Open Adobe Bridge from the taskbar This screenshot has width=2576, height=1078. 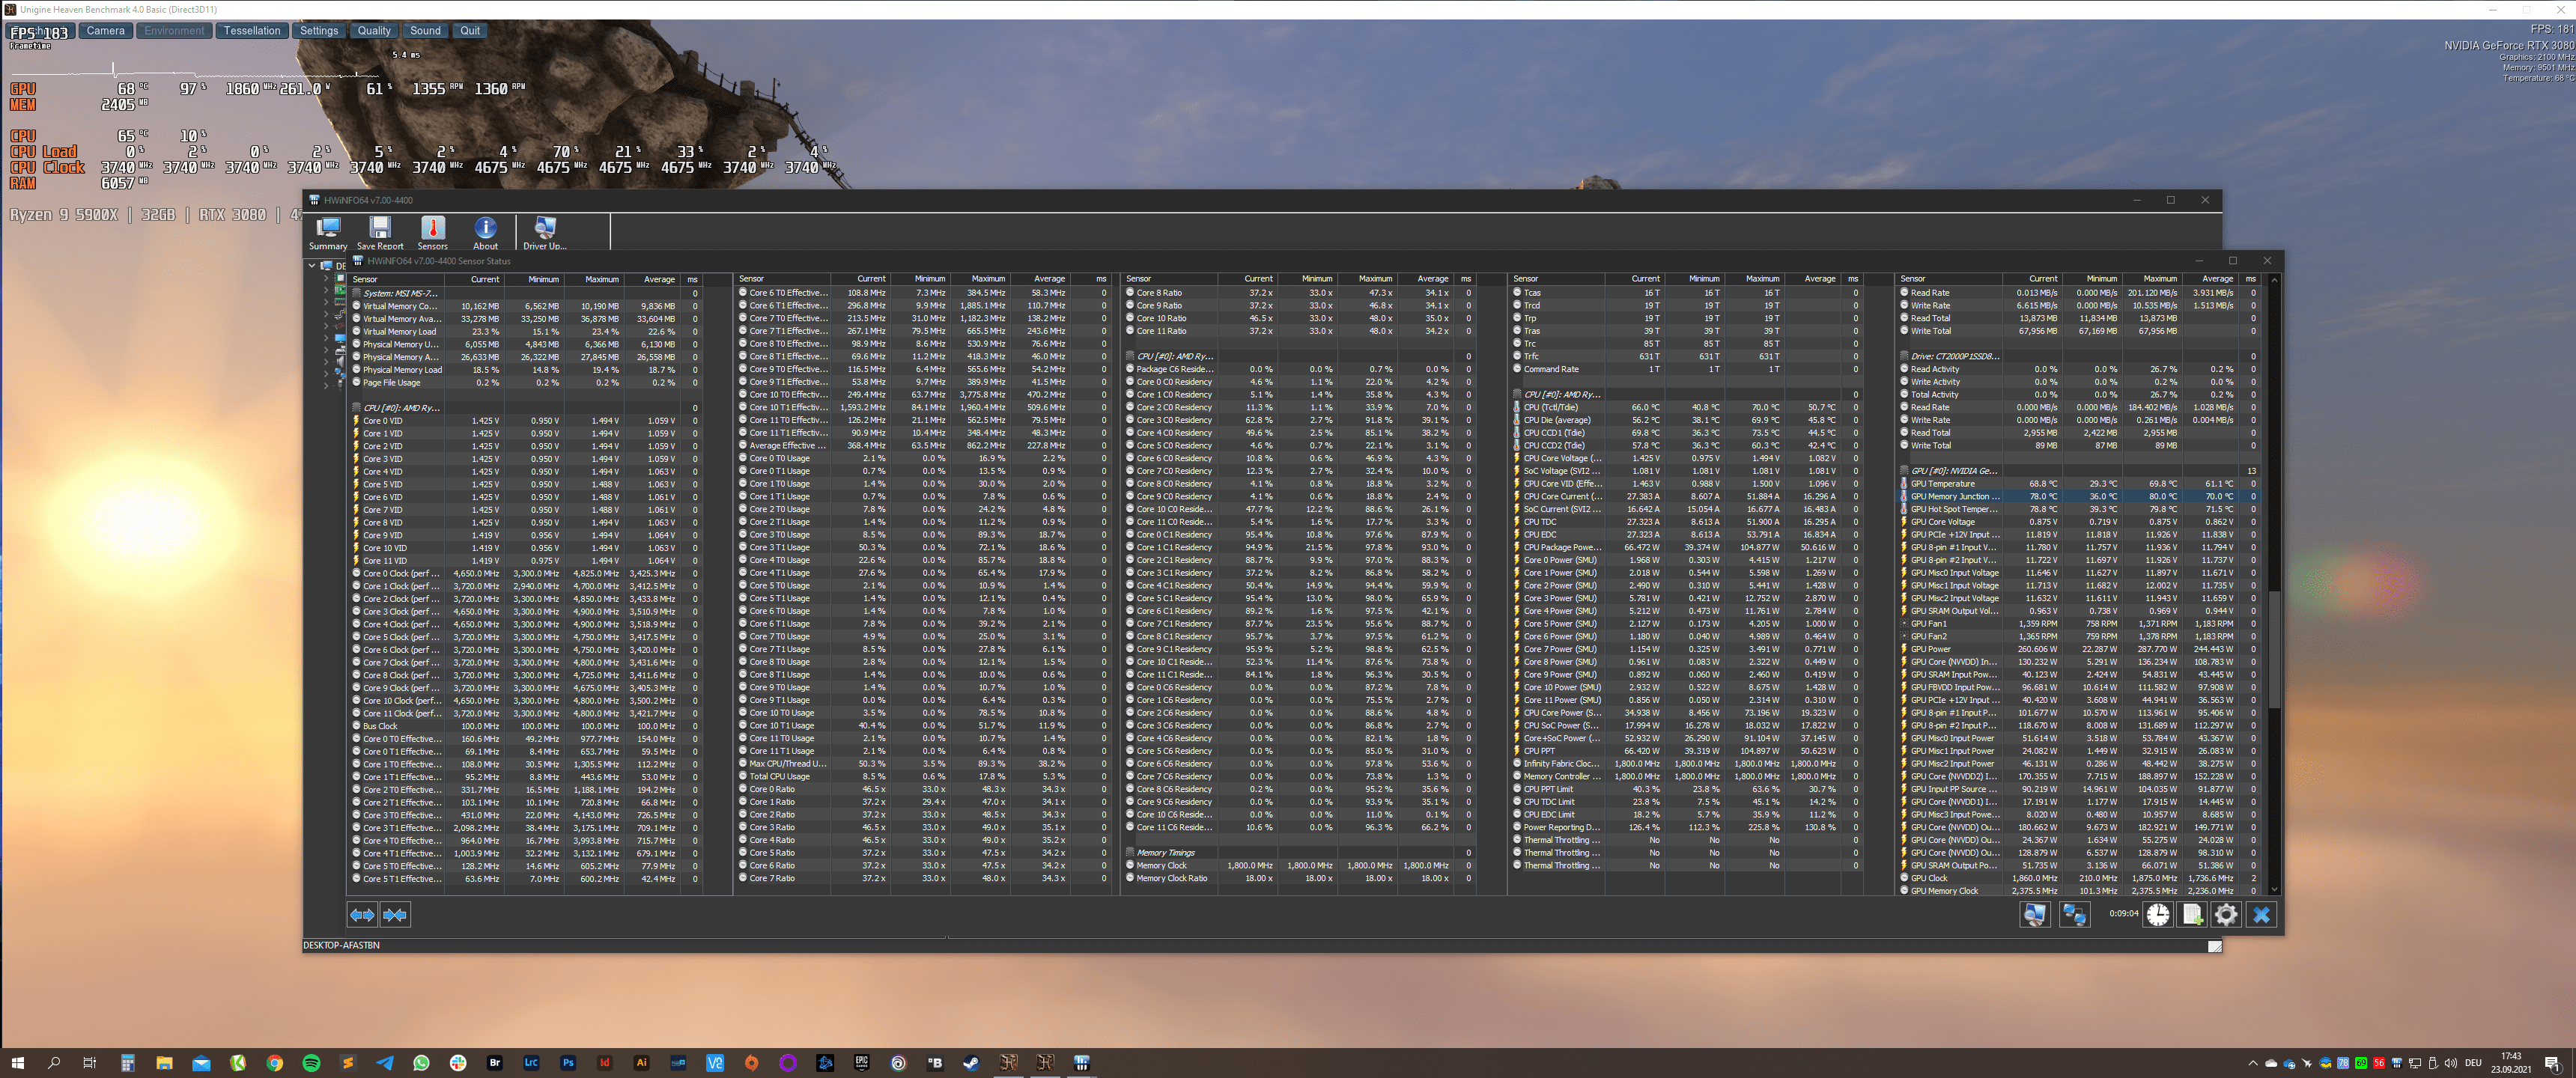495,1062
